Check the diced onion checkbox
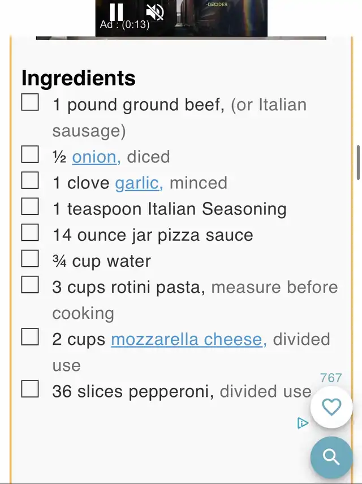Viewport: 362px width, 484px height. pyautogui.click(x=30, y=154)
